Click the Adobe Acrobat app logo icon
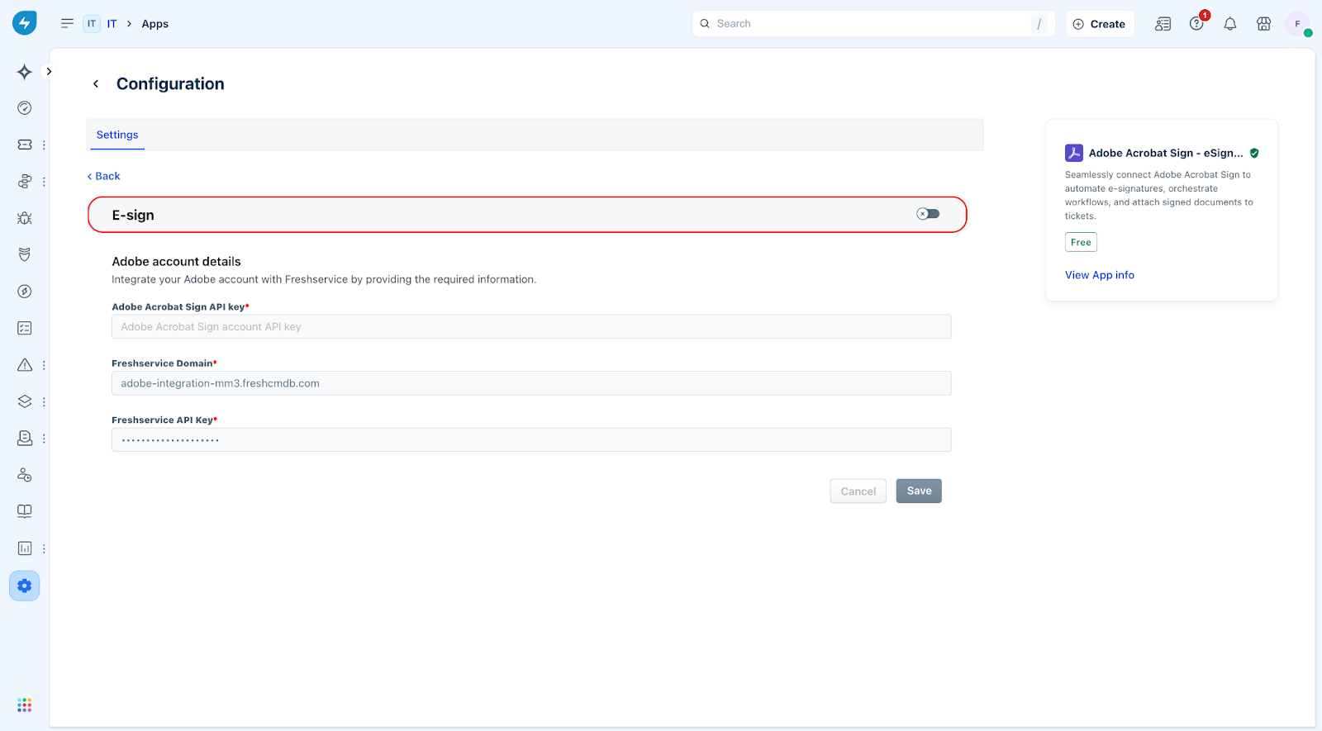Screen dimensions: 1322x731 click(1074, 153)
